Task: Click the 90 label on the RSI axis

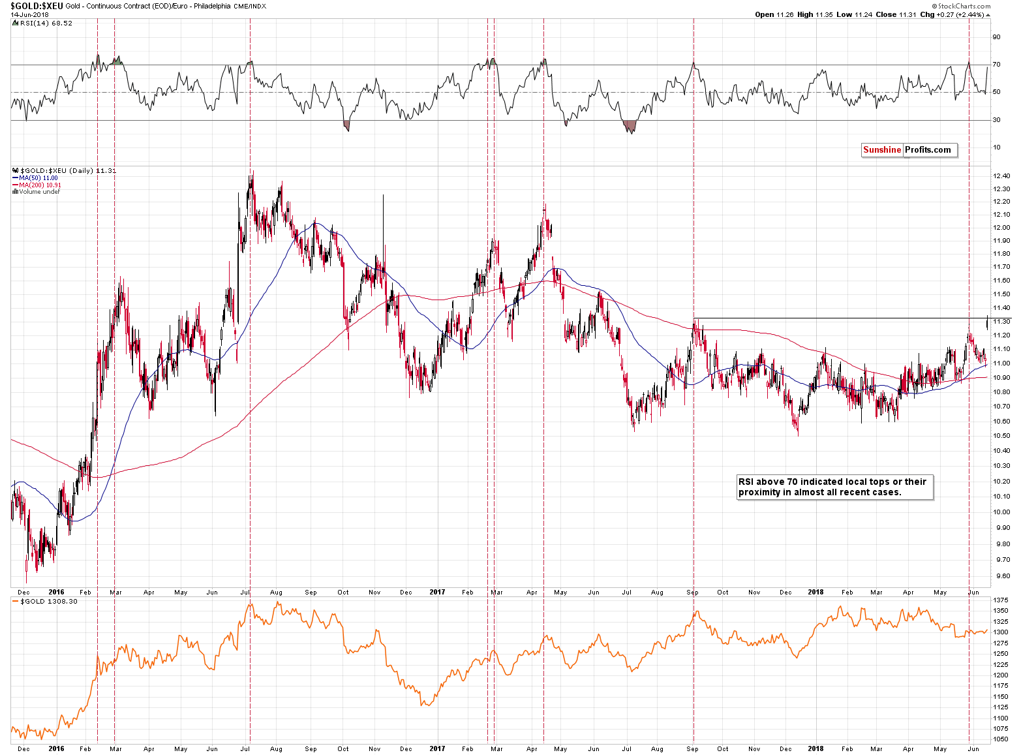Action: coord(996,37)
